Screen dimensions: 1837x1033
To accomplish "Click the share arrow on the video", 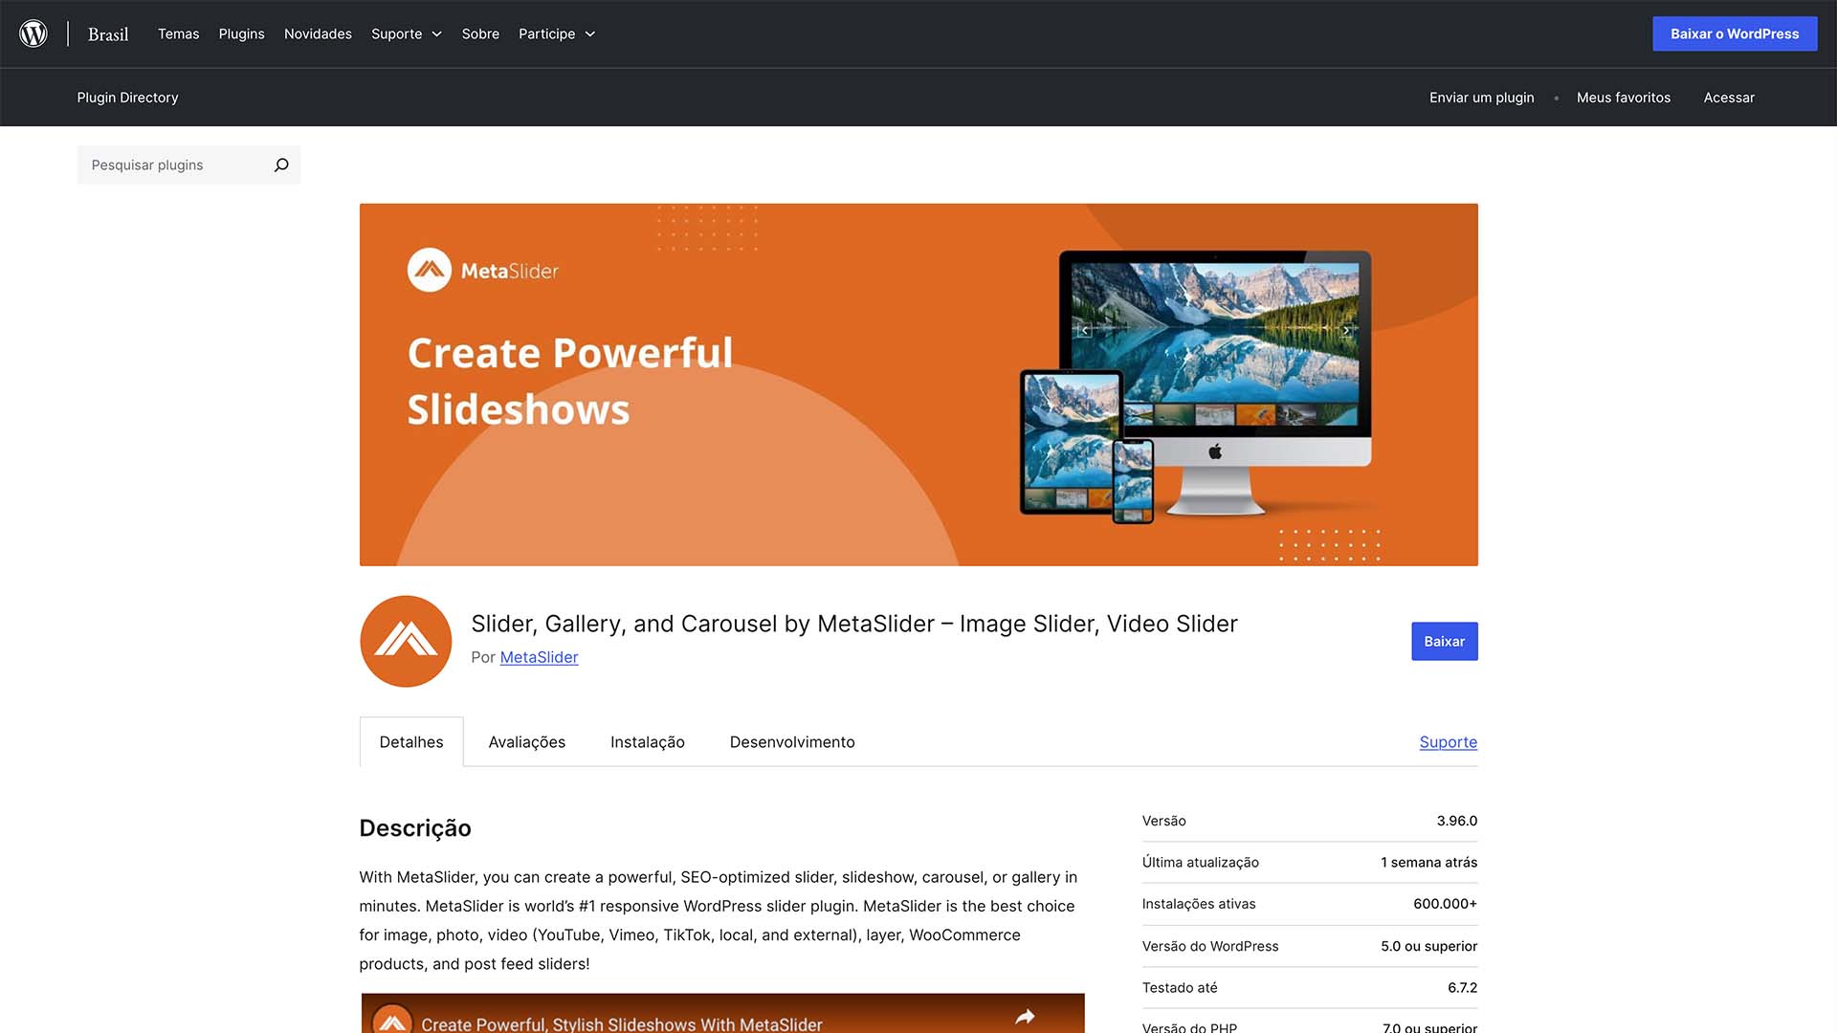I will coord(1025,1017).
